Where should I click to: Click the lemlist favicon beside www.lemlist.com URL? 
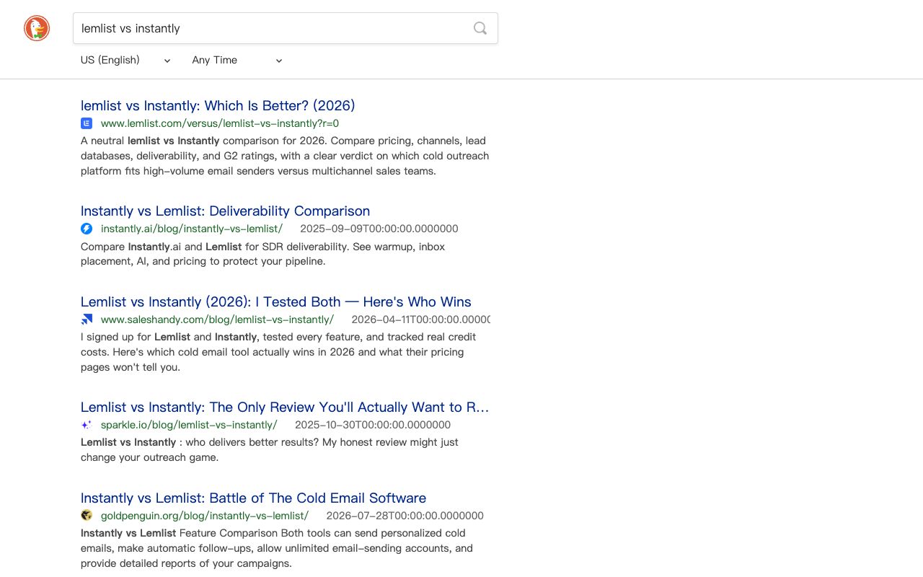[x=87, y=123]
